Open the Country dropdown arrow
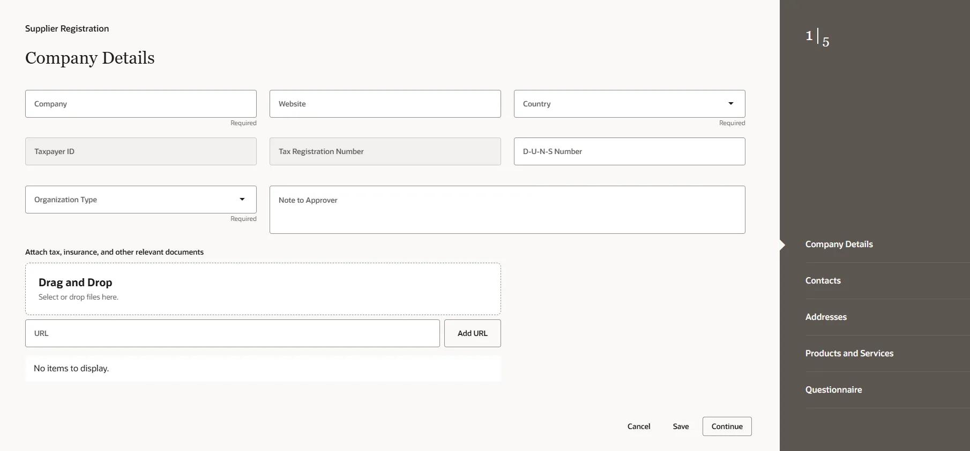Viewport: 970px width, 451px height. coord(730,104)
